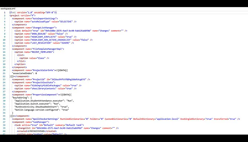248x142 pixels.
Task: Select the "ProjectColorInfo" component name
Action: pos(43,70)
